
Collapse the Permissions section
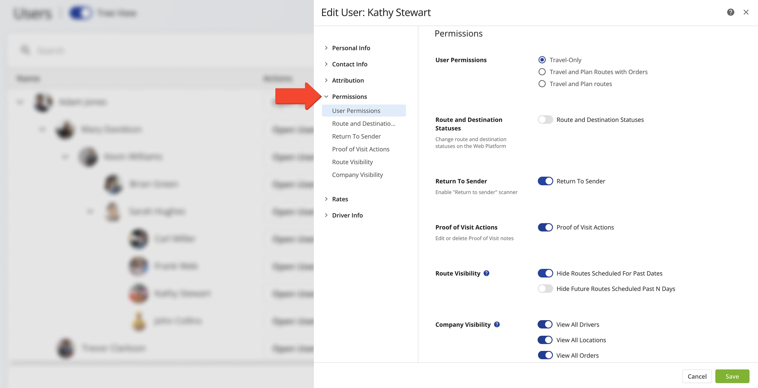(x=349, y=96)
